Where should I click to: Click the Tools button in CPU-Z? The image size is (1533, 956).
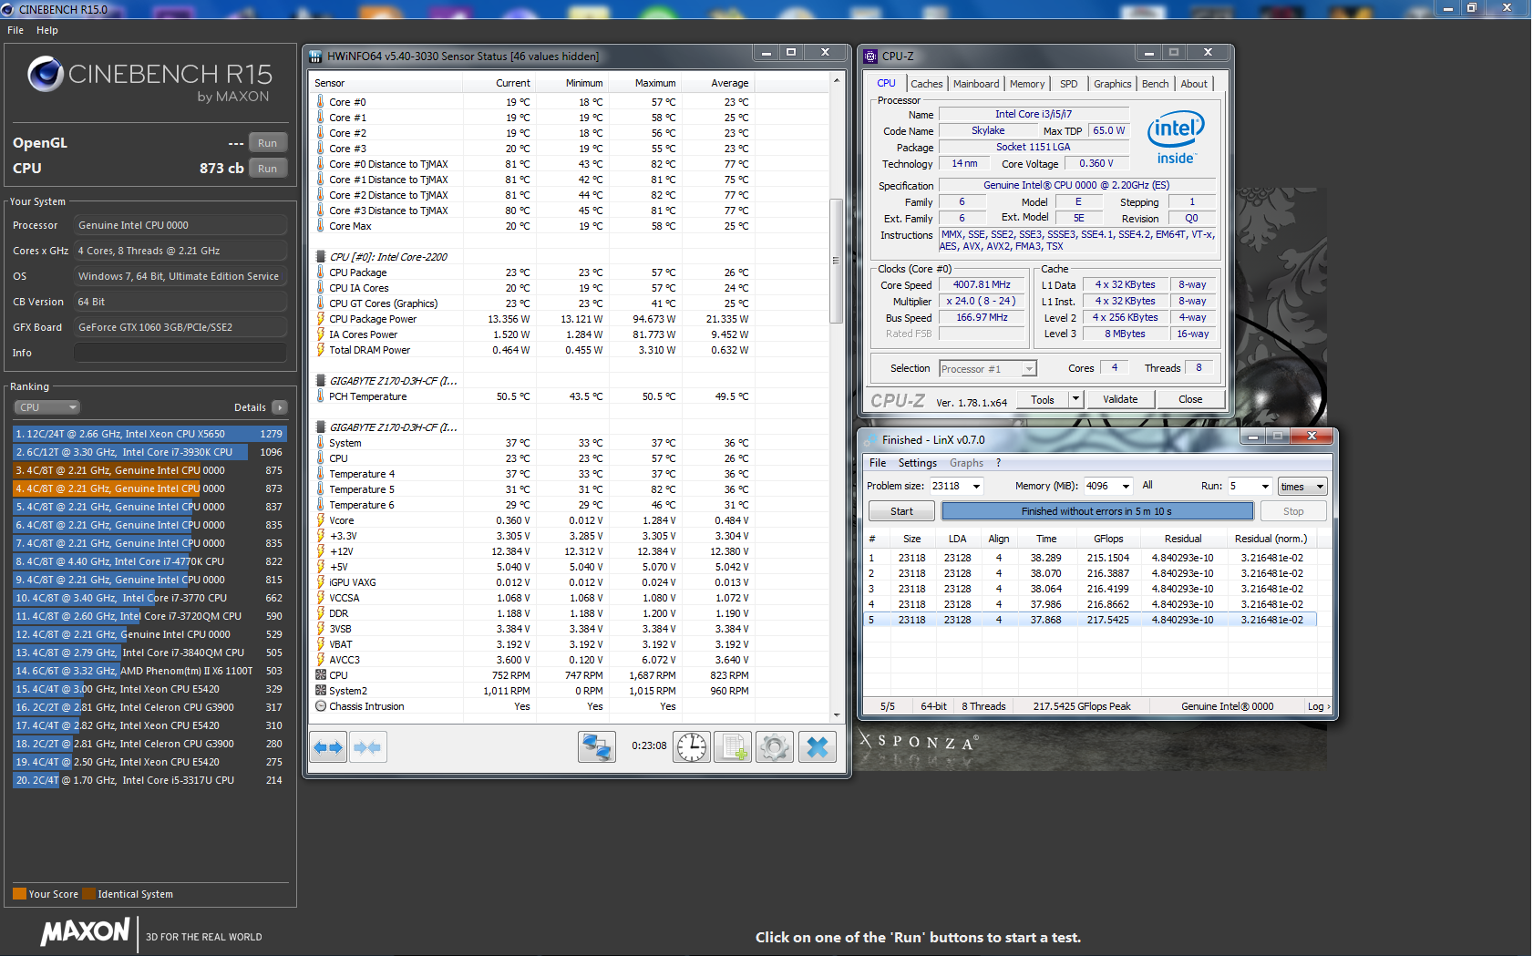coord(1043,399)
